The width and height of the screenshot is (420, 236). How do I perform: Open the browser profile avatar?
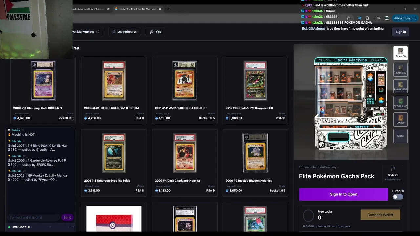(x=387, y=18)
